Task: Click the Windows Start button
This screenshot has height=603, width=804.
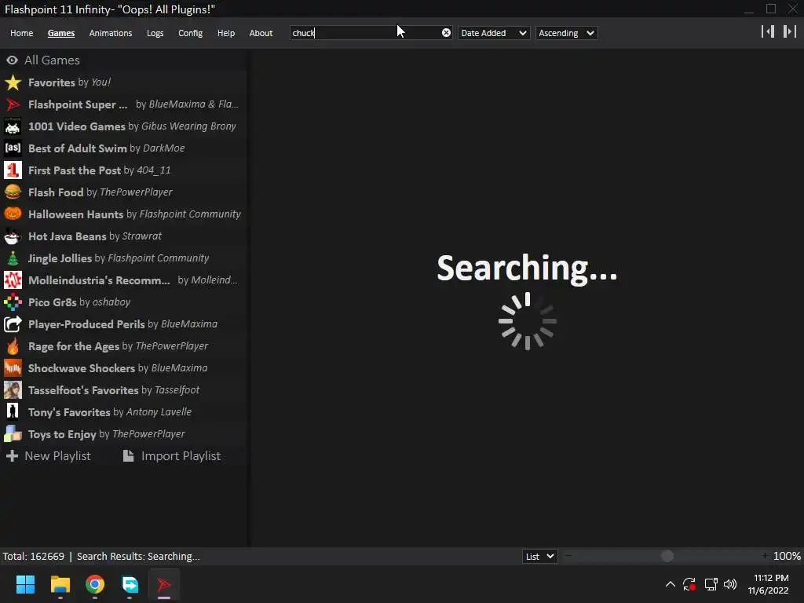Action: [x=25, y=584]
